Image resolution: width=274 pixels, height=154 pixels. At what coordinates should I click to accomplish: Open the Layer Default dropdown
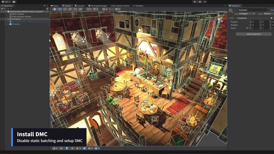point(268,14)
